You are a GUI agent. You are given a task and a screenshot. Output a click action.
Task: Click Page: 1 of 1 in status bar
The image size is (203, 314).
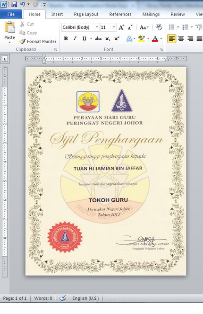coord(15,298)
